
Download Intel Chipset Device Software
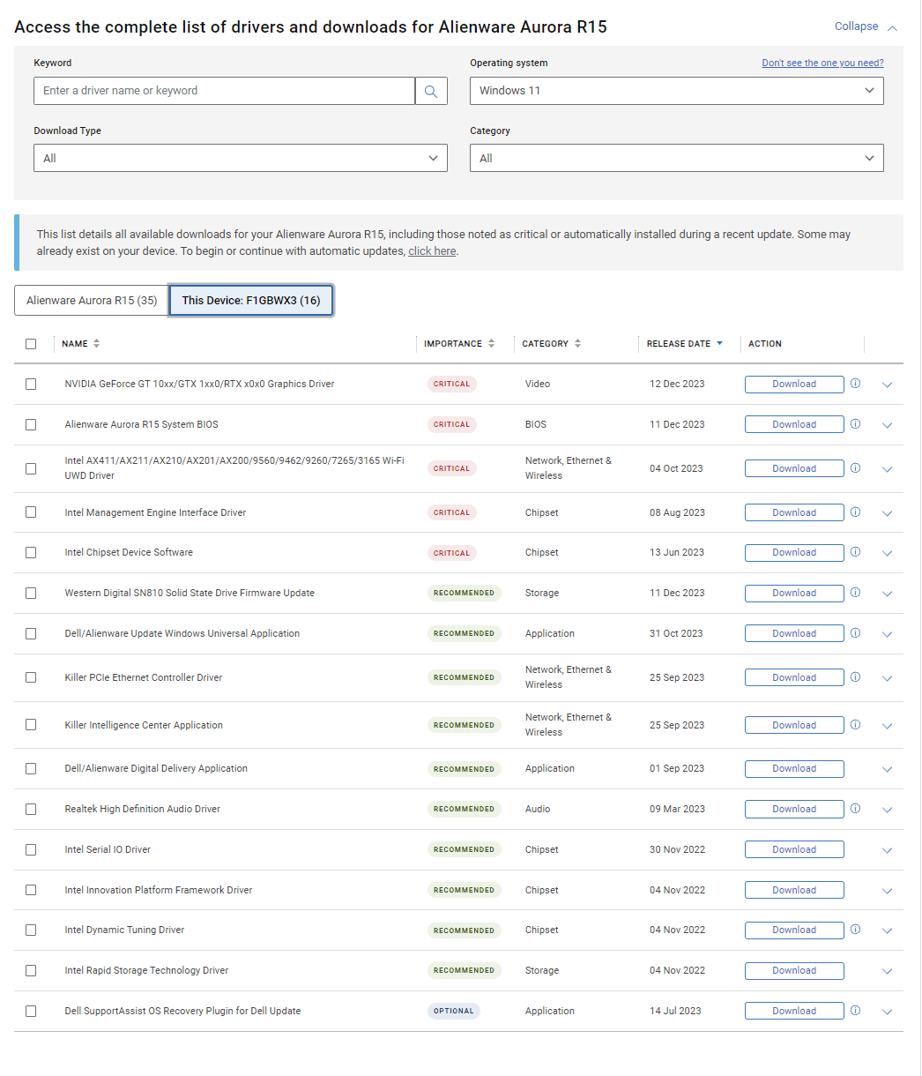click(x=794, y=552)
